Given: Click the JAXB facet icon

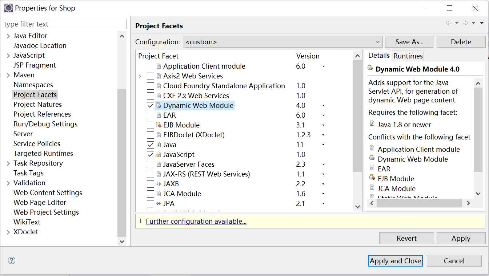Looking at the screenshot, I should click(x=159, y=184).
